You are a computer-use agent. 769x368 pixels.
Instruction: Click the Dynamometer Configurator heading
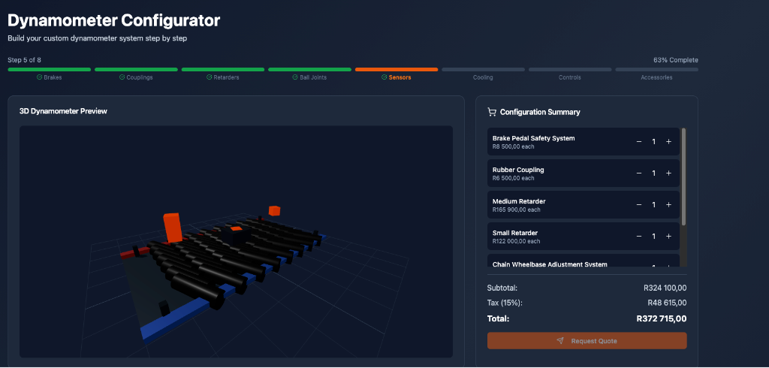(114, 20)
